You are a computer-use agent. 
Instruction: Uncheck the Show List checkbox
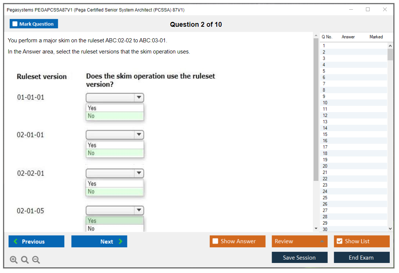point(339,241)
